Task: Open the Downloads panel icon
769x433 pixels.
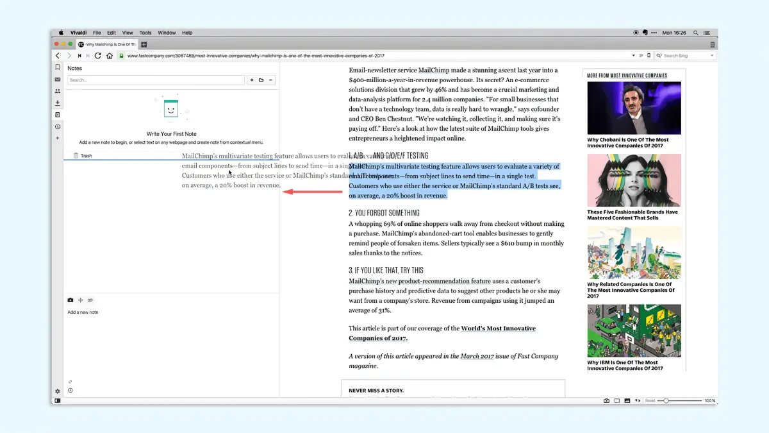Action: coord(58,103)
